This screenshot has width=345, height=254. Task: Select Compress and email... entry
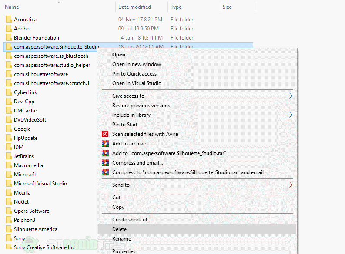138,163
